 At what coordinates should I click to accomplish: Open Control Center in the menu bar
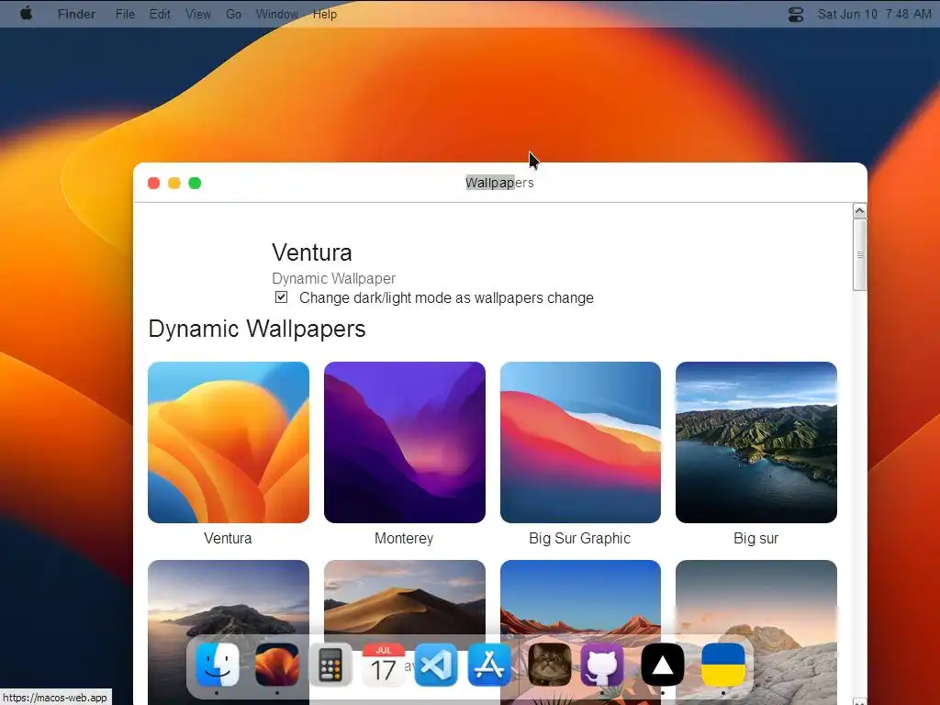pos(796,14)
